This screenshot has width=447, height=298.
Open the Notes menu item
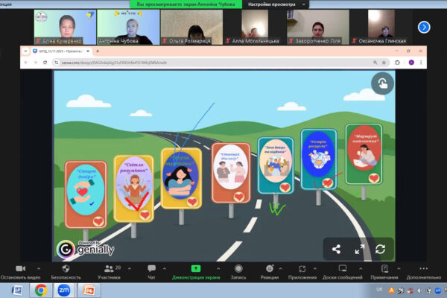[x=384, y=268]
